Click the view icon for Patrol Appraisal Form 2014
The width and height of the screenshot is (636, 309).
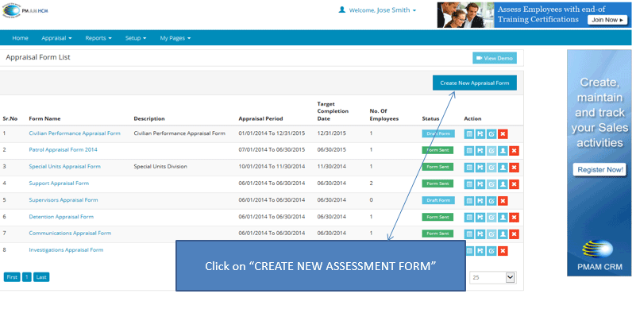469,151
